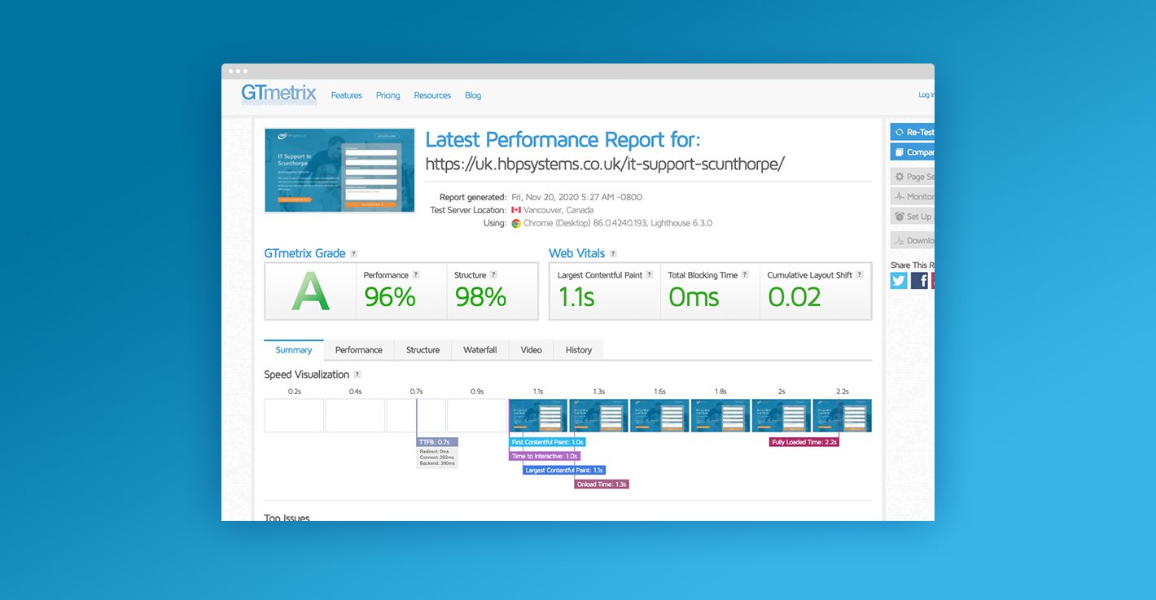
Task: Click the 1.1s Largest Contentful Paint value
Action: [x=576, y=297]
